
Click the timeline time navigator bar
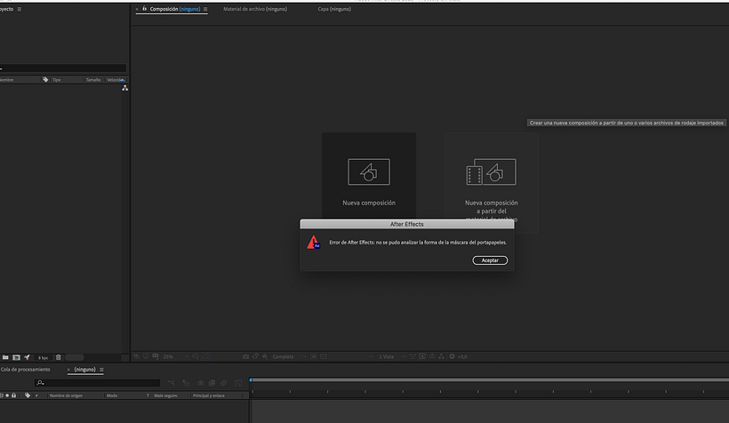pos(491,380)
